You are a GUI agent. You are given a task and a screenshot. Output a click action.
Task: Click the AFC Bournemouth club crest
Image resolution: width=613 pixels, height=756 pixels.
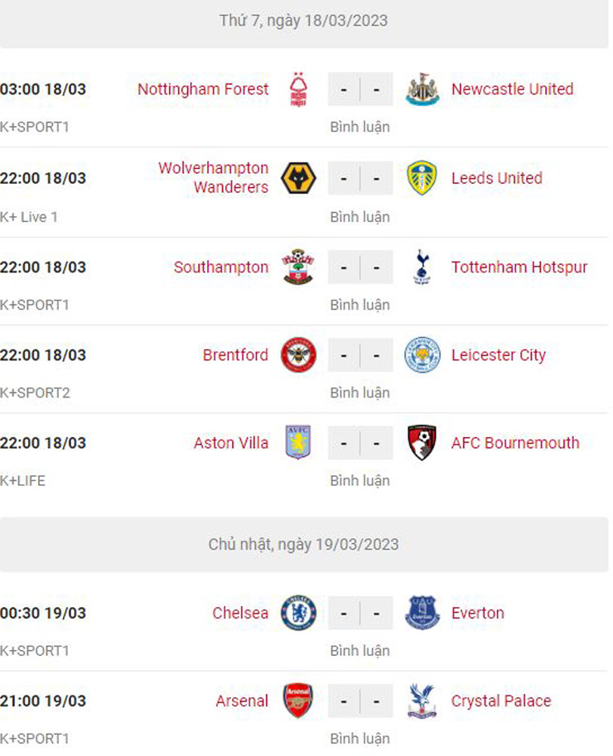(422, 443)
